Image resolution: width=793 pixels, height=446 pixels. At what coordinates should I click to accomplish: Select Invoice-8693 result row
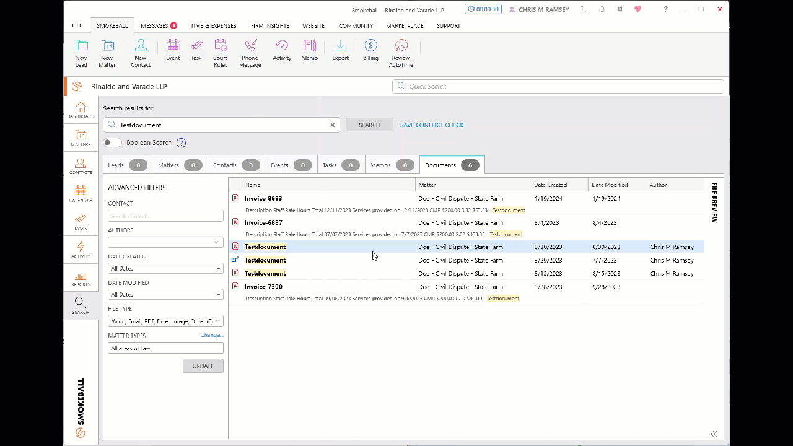467,204
